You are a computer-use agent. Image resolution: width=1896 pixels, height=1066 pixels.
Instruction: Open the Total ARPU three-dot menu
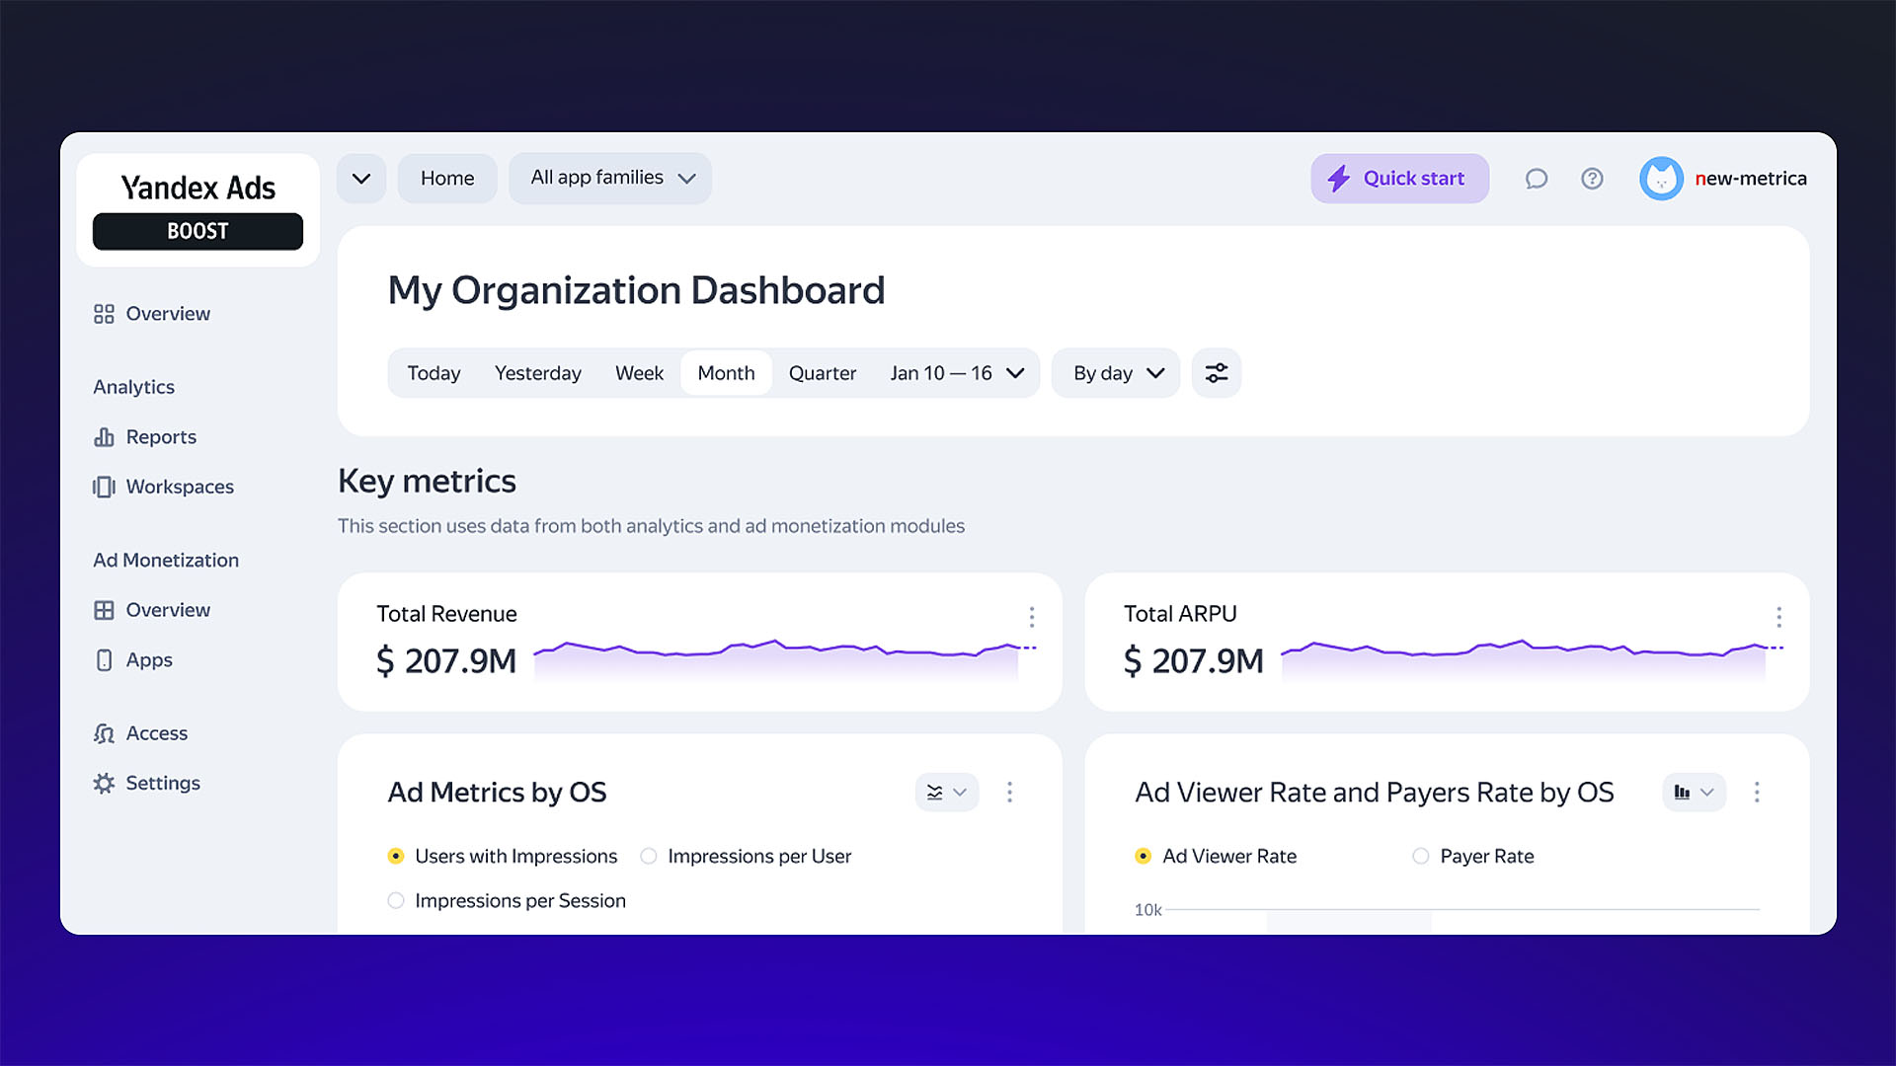click(1778, 617)
